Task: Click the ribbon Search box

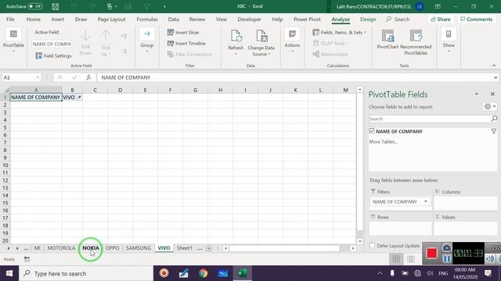Action: click(x=398, y=20)
